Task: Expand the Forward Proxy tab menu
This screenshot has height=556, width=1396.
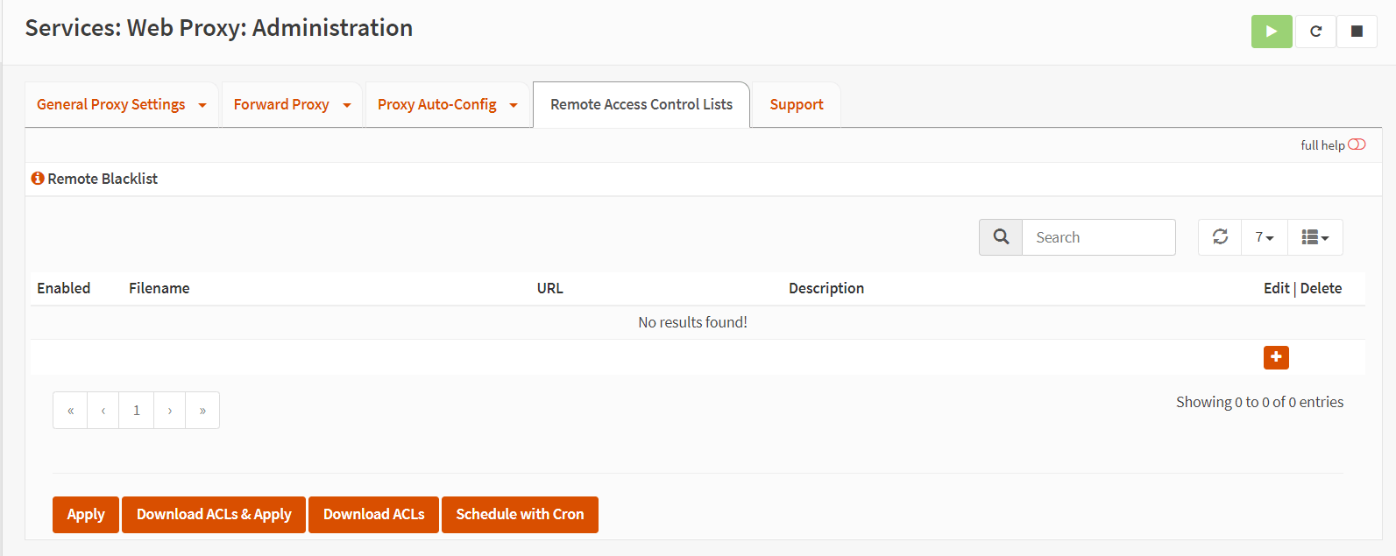Action: (347, 105)
